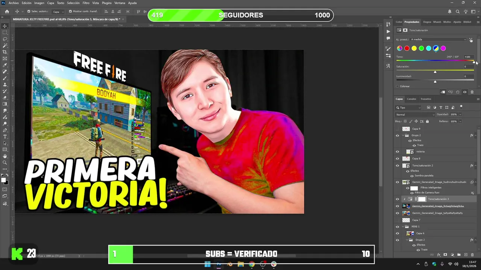Collapse effects on Tono/saturación 2 layer
481x270 pixels.
[x=476, y=165]
